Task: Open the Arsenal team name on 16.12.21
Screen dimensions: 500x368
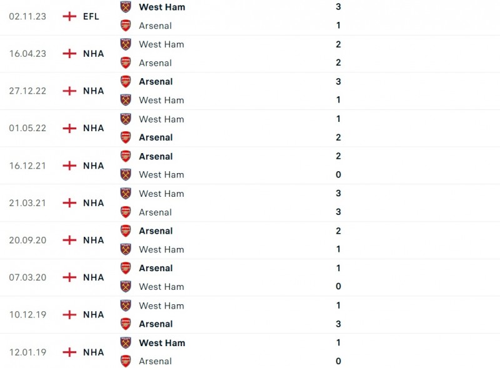Action: pyautogui.click(x=156, y=156)
